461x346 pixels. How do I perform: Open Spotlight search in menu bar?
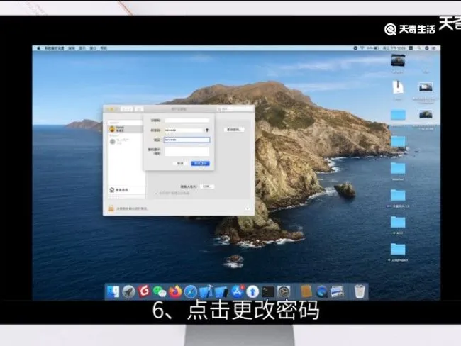418,48
